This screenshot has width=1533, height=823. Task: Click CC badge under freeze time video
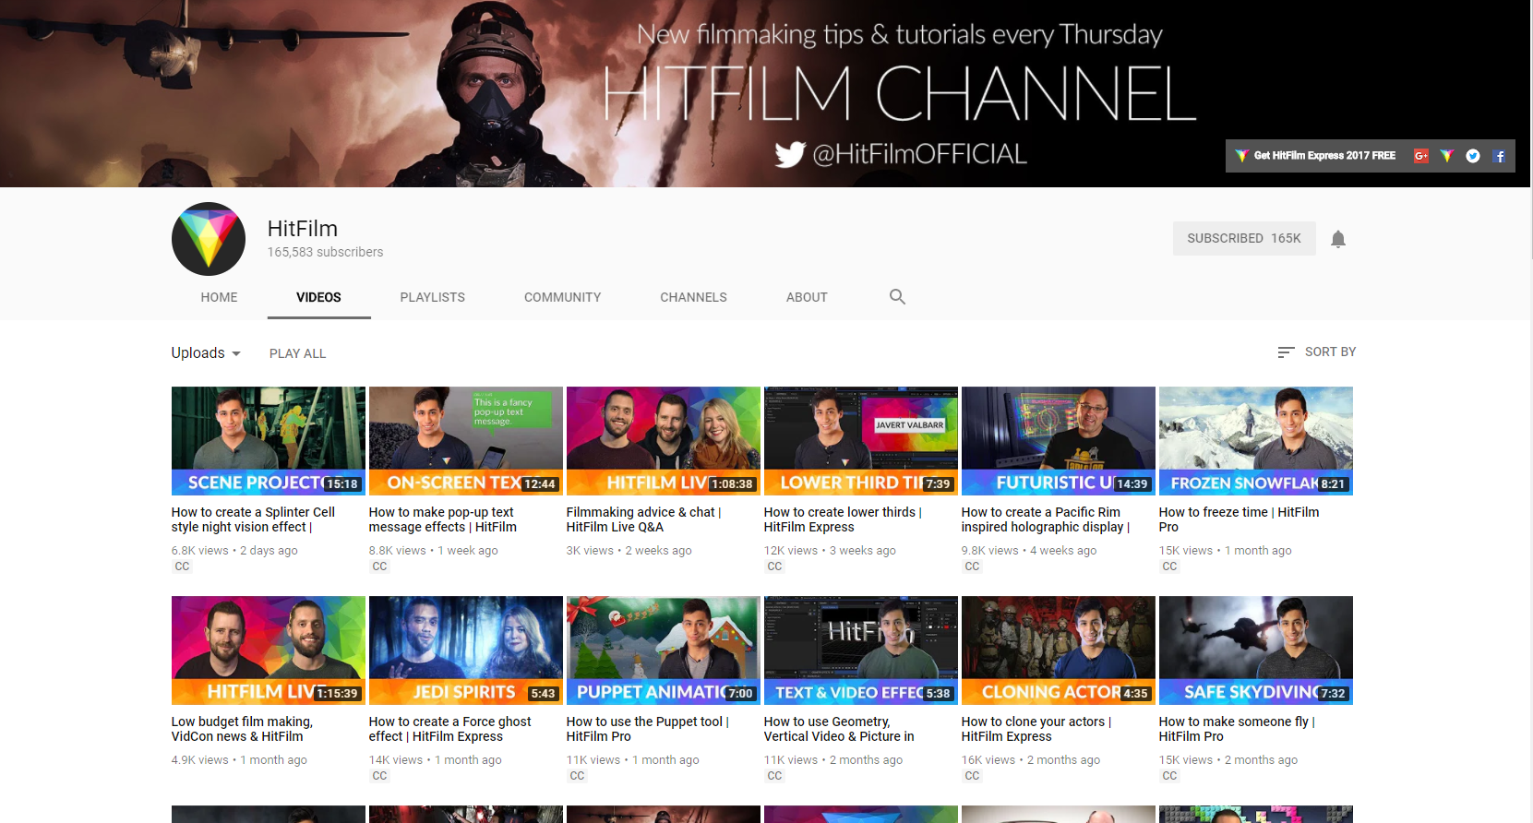click(x=1169, y=567)
